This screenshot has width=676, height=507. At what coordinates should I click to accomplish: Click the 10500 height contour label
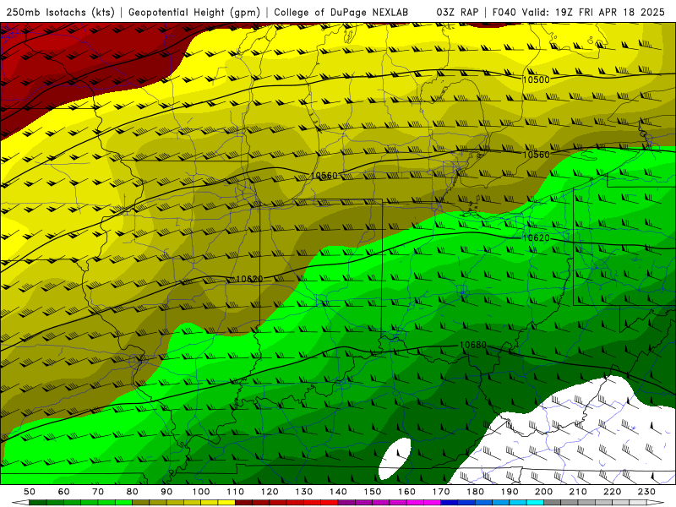pyautogui.click(x=536, y=79)
